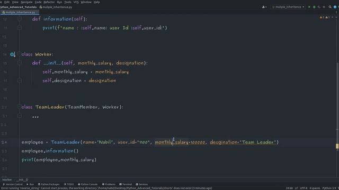Change the LF line separator setting
This screenshot has height=190, width=339.
pos(296,188)
